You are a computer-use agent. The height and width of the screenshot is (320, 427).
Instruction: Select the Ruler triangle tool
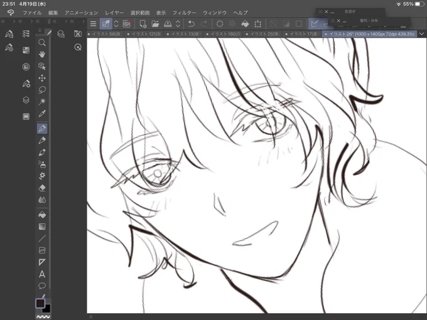42,262
